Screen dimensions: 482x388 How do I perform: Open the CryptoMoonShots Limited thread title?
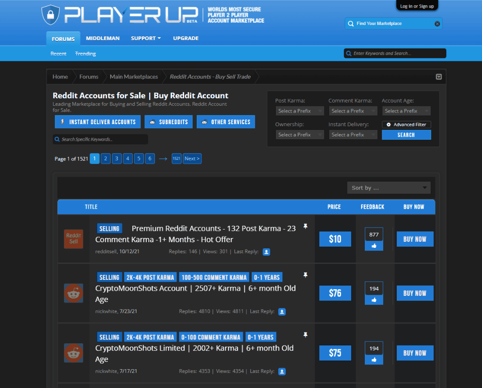pos(194,354)
